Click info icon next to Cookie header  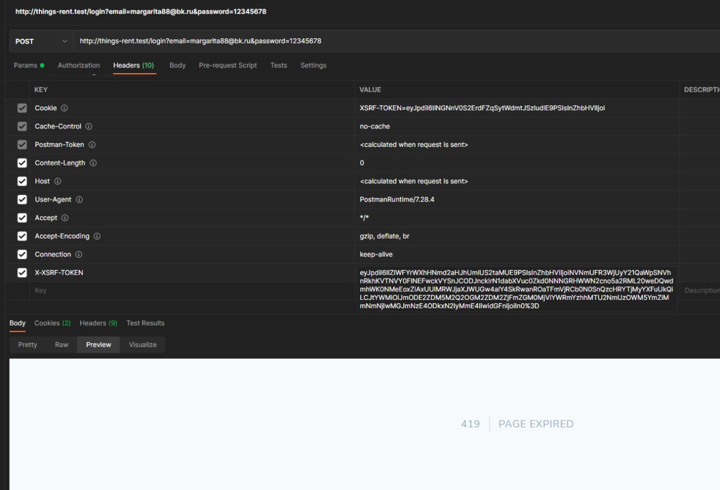(64, 108)
